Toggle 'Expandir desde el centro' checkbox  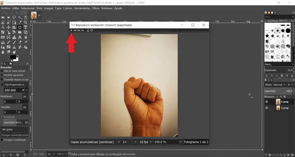point(2,79)
